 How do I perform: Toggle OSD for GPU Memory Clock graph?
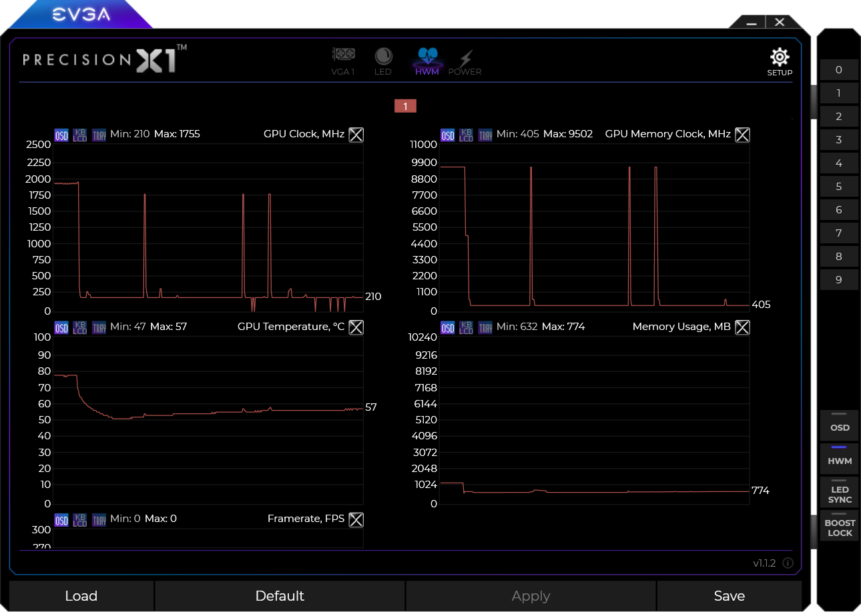pos(448,135)
